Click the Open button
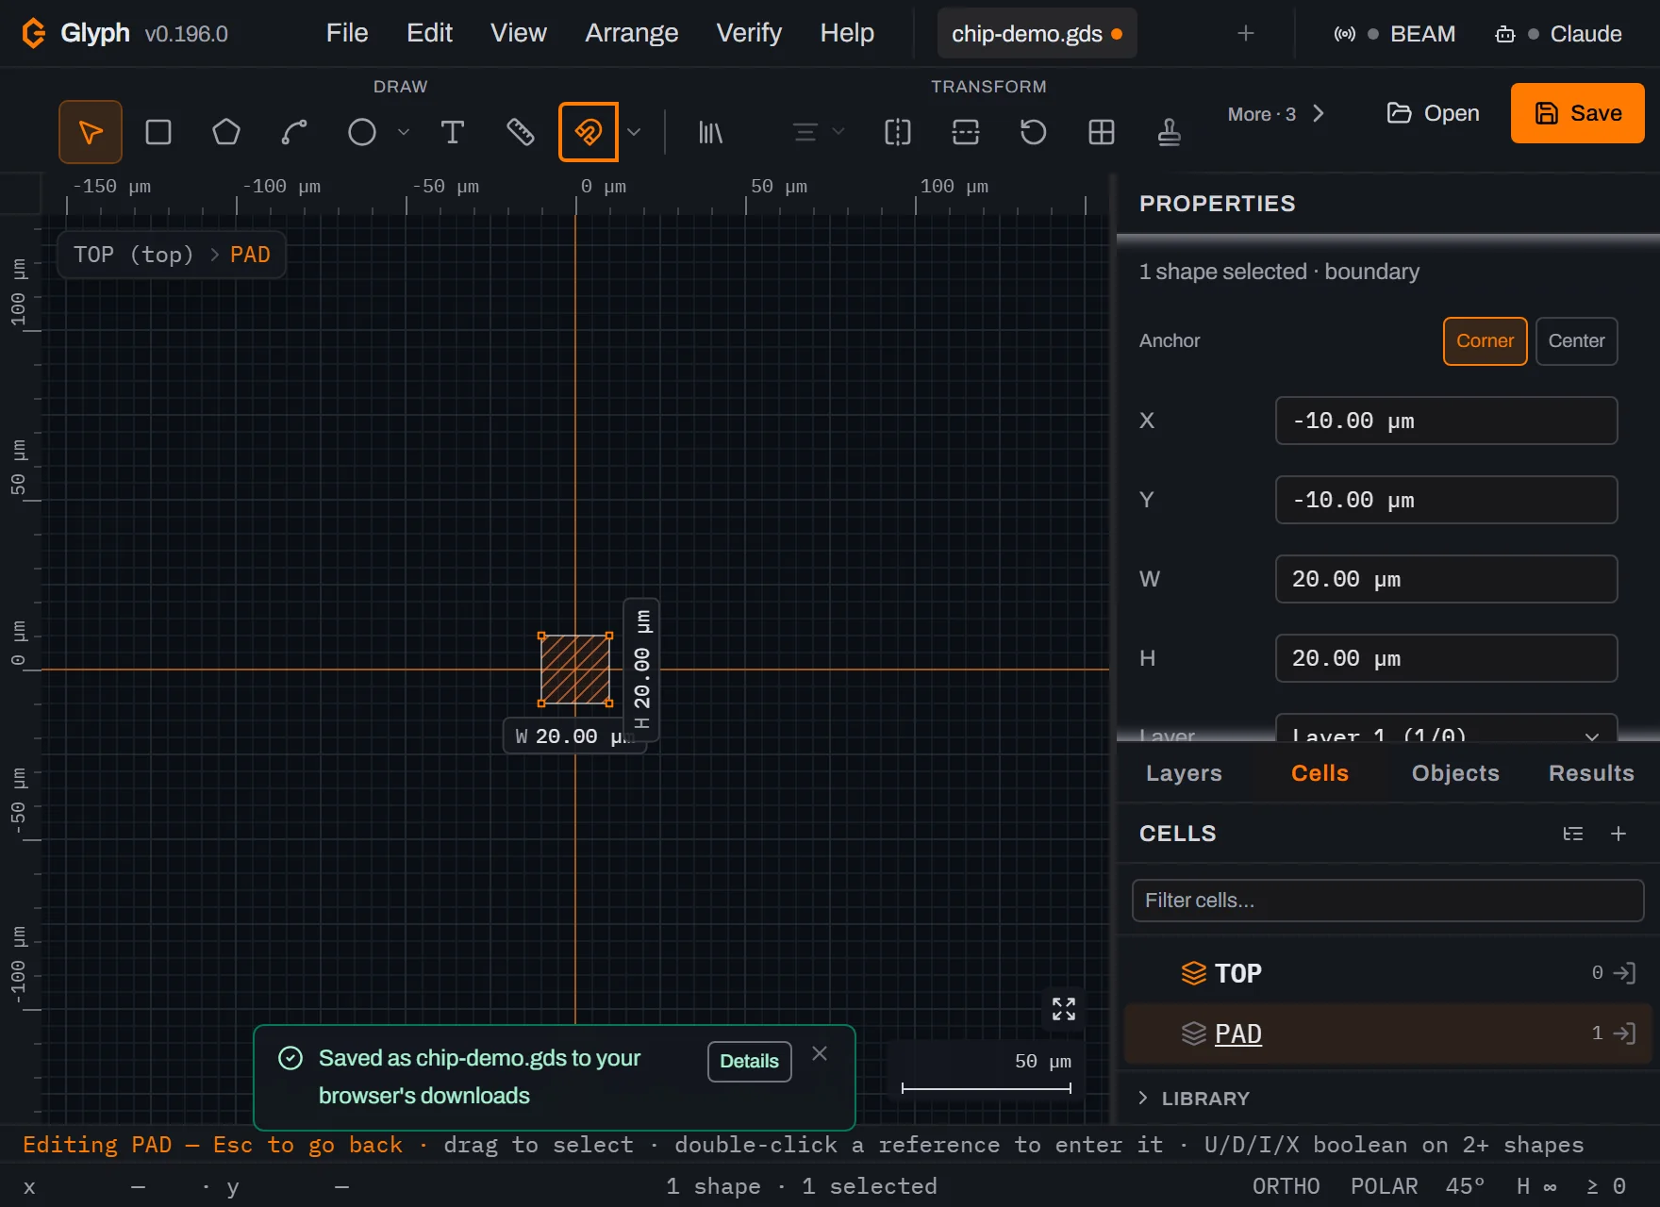Viewport: 1660px width, 1207px height. pyautogui.click(x=1433, y=113)
